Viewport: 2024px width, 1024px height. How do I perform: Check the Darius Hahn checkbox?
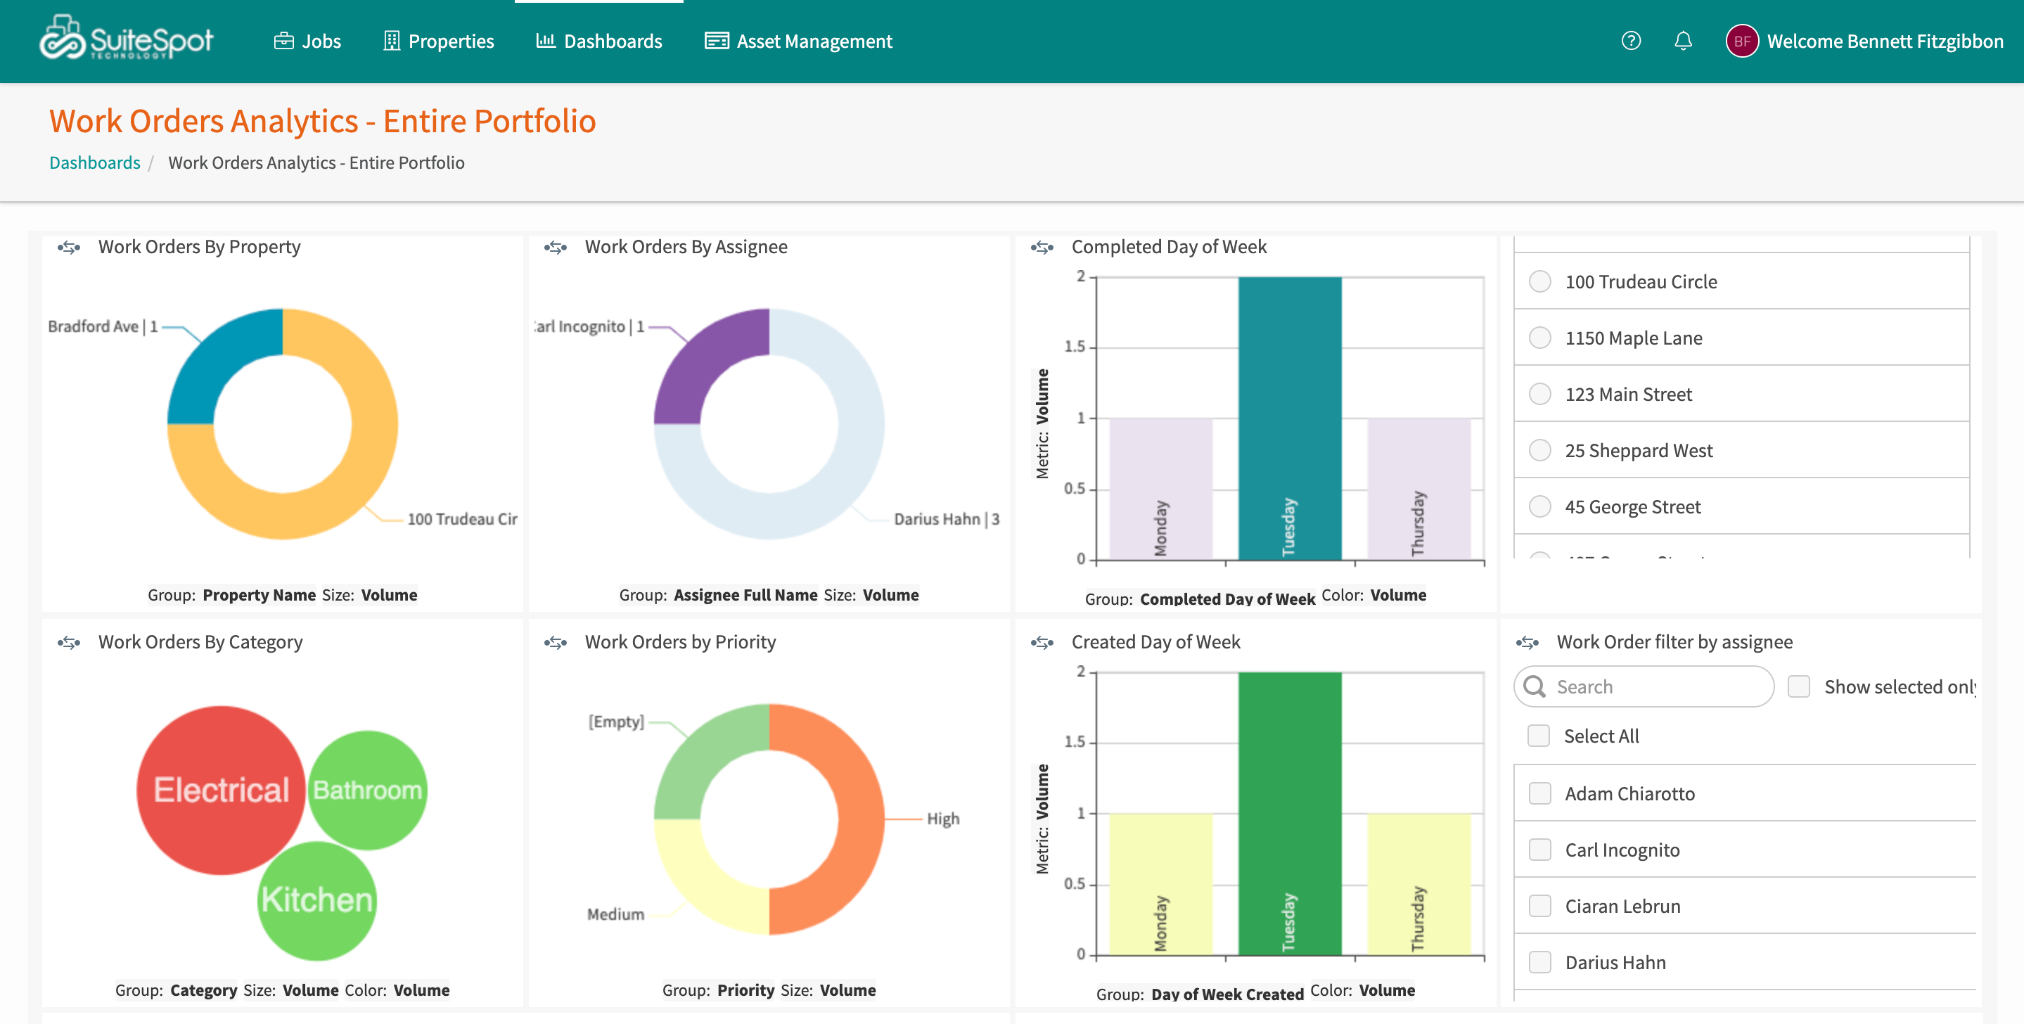(x=1539, y=962)
